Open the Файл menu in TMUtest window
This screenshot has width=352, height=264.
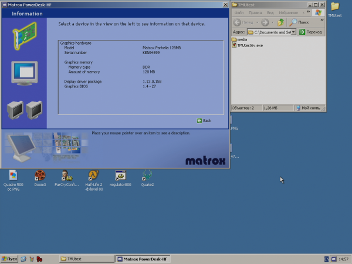[x=239, y=13]
